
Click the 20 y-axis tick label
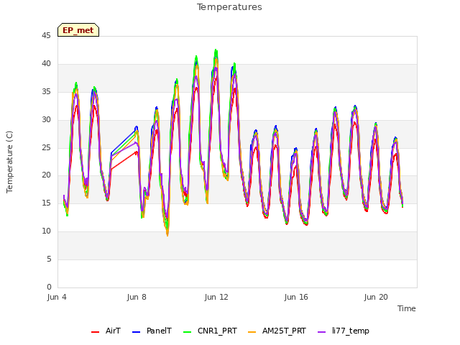(46, 175)
